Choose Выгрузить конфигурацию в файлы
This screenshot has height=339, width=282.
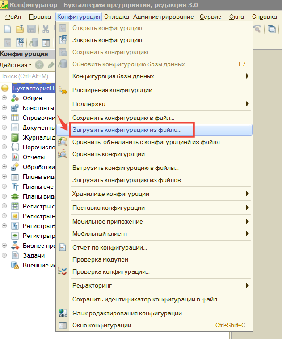(154, 168)
